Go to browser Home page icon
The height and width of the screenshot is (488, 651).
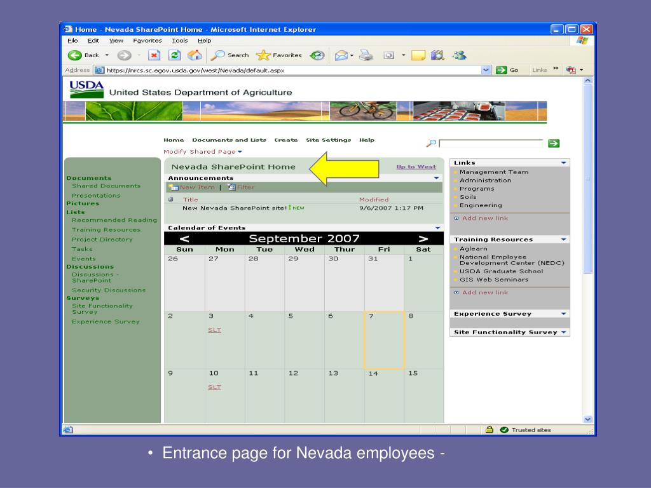(195, 55)
